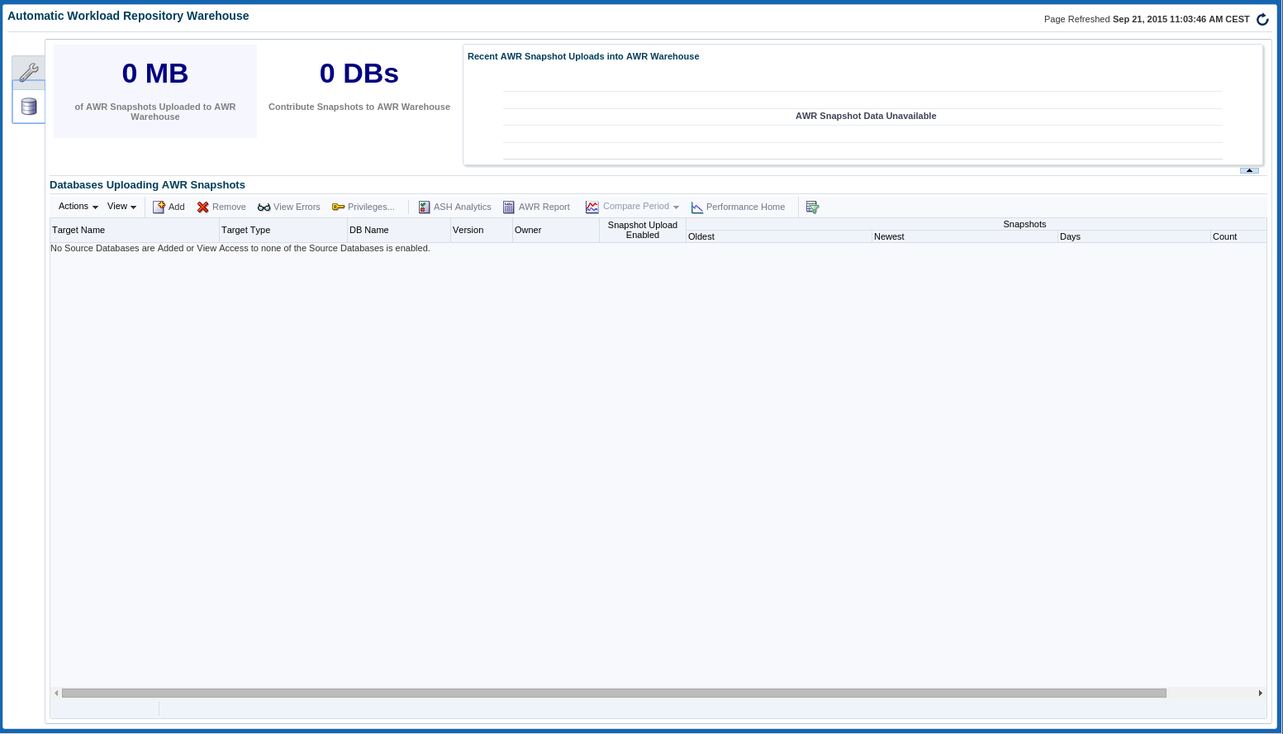Sort by Version column header
The image size is (1283, 734).
pyautogui.click(x=482, y=230)
